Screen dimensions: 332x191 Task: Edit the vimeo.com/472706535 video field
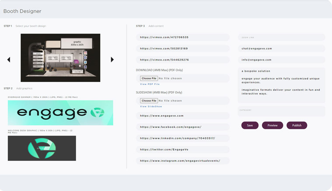pyautogui.click(x=183, y=37)
